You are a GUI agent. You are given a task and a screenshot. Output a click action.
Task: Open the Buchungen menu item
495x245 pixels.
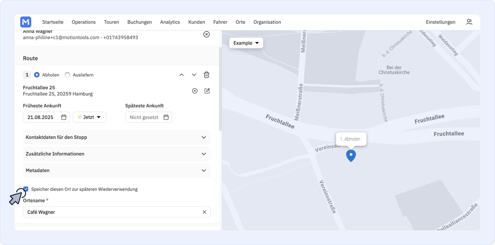pos(140,22)
